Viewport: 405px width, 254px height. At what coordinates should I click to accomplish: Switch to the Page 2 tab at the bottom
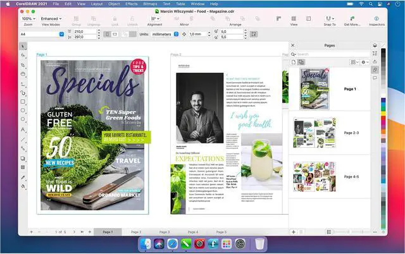pos(136,232)
